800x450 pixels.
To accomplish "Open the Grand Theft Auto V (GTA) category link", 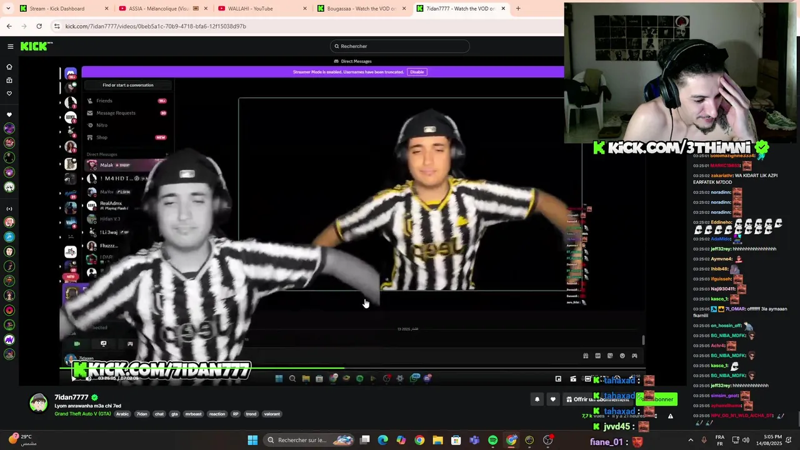I will click(x=82, y=414).
